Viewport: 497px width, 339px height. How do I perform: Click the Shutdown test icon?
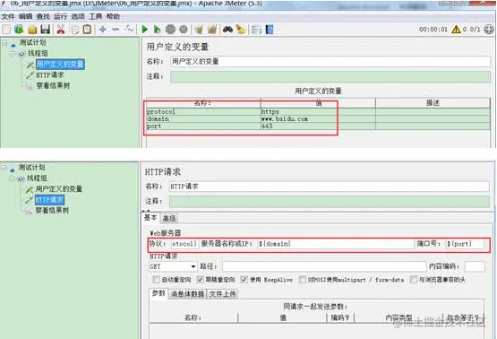(184, 30)
